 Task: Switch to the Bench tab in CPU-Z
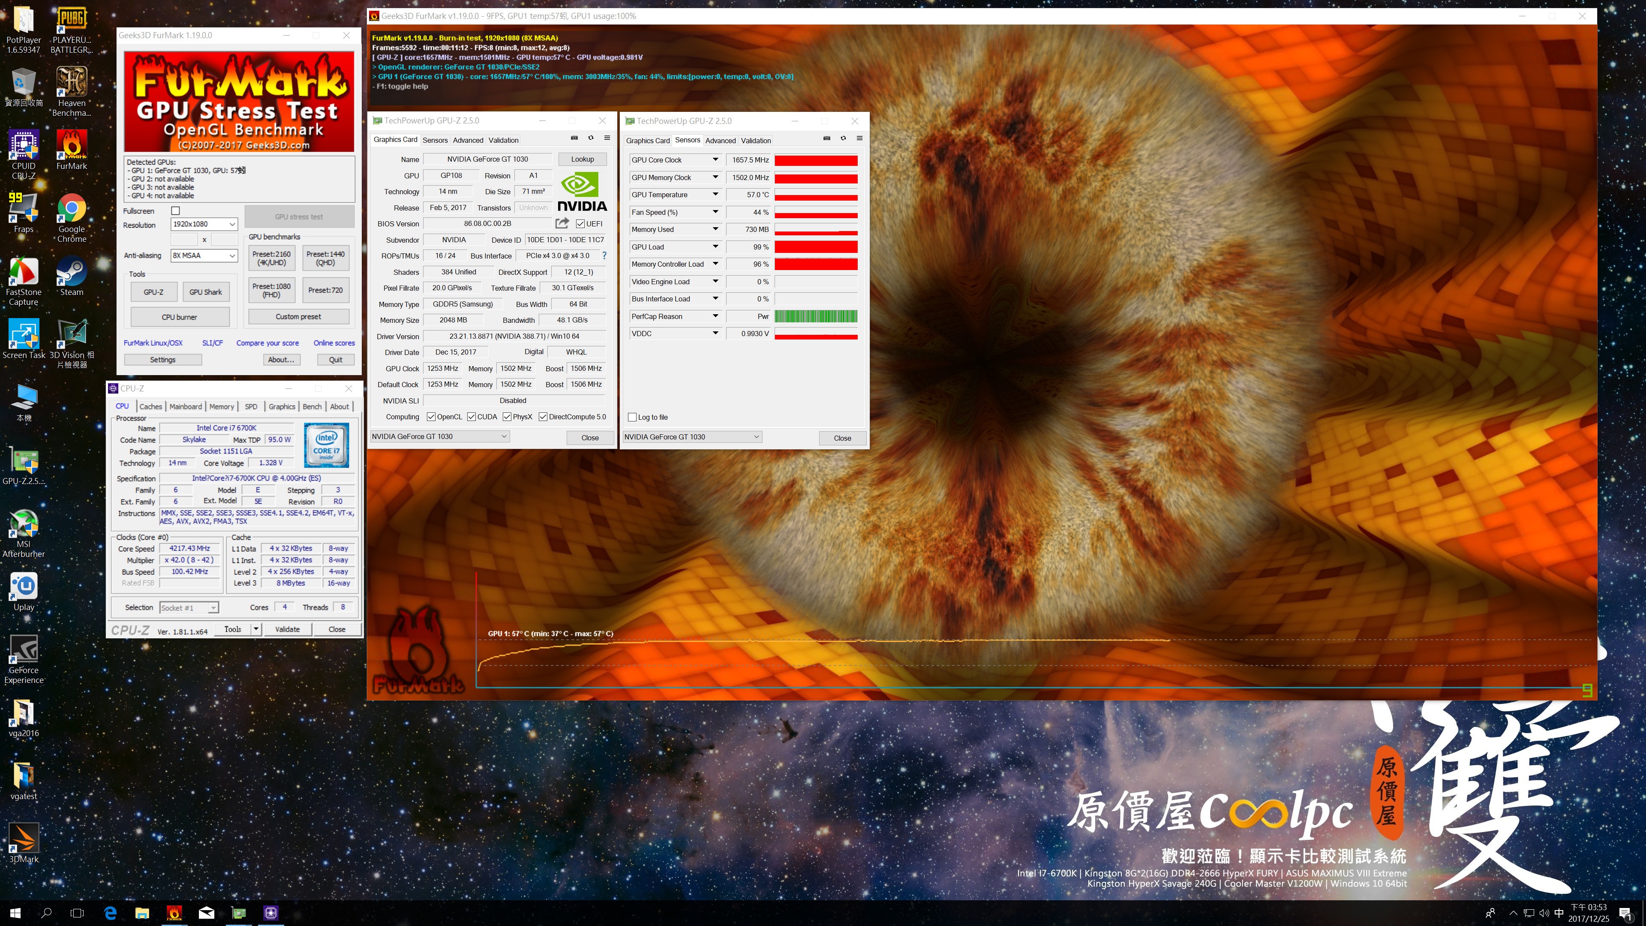[x=312, y=406]
